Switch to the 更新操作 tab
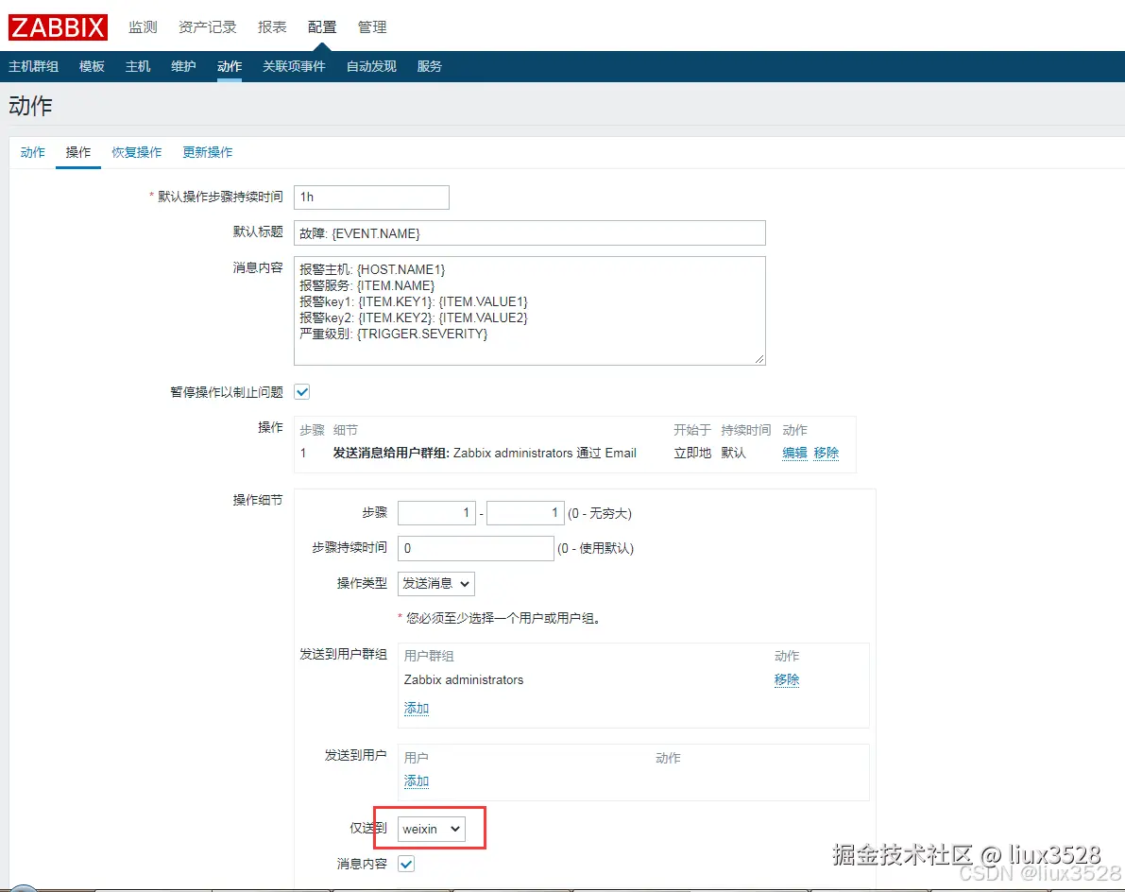Viewport: 1125px width, 892px height. click(208, 152)
